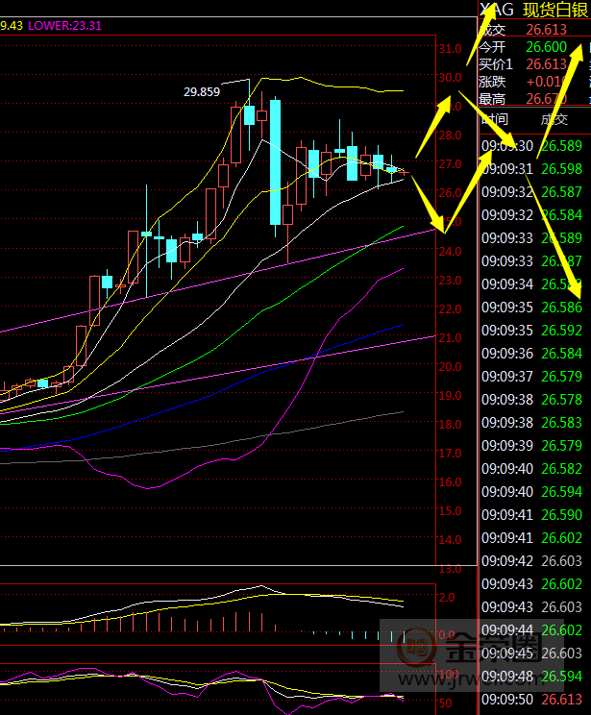The image size is (591, 715).
Task: Click the 2.0 label on MACD axis
Action: tap(447, 598)
